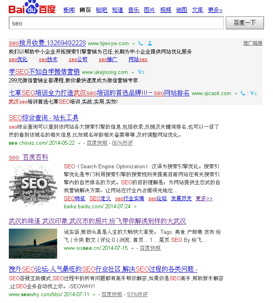The width and height of the screenshot is (273, 303).
Task: Open the 百度快照 link for seowhy.com
Action: point(112,295)
